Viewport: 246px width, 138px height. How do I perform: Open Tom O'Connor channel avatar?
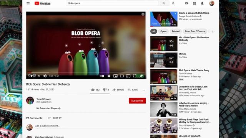click(30, 100)
